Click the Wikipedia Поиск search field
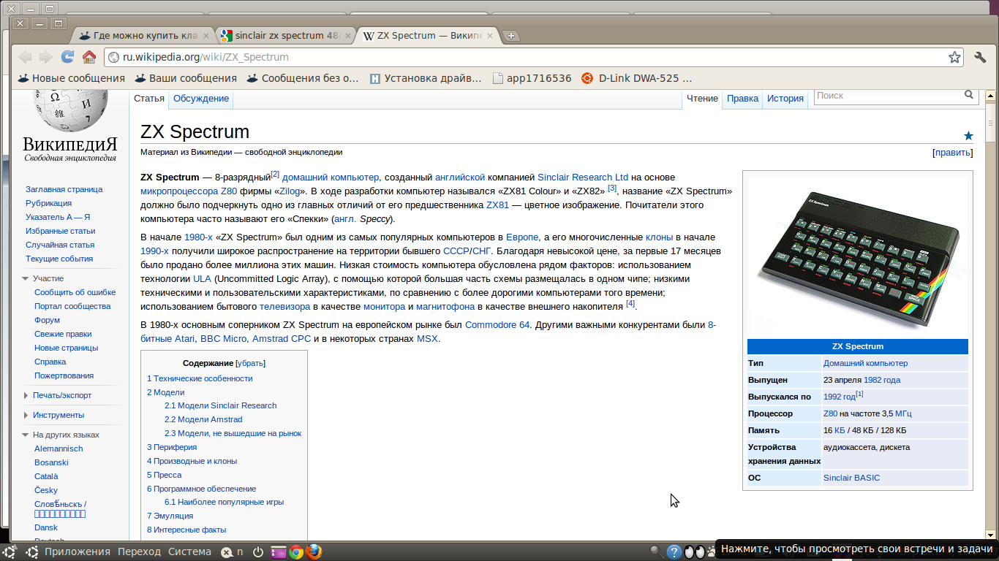Viewport: 999px width, 561px height. [x=887, y=96]
